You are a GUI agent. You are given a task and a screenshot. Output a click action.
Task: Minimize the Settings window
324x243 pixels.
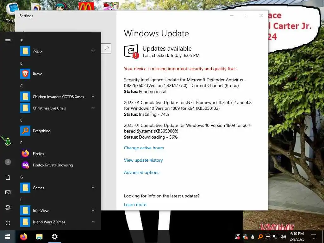coord(232,16)
